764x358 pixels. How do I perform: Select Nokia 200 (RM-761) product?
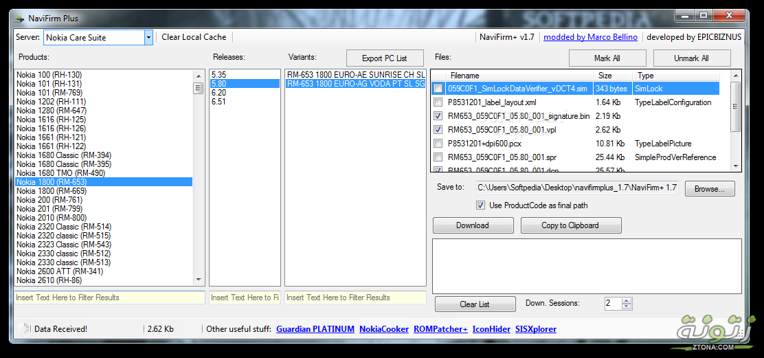[104, 200]
